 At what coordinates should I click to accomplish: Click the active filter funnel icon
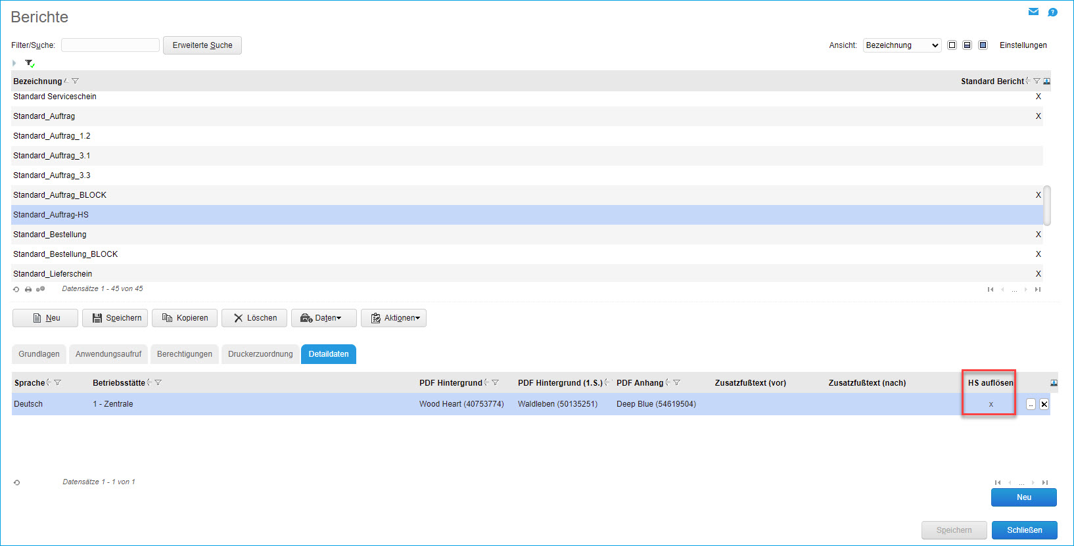tap(29, 64)
